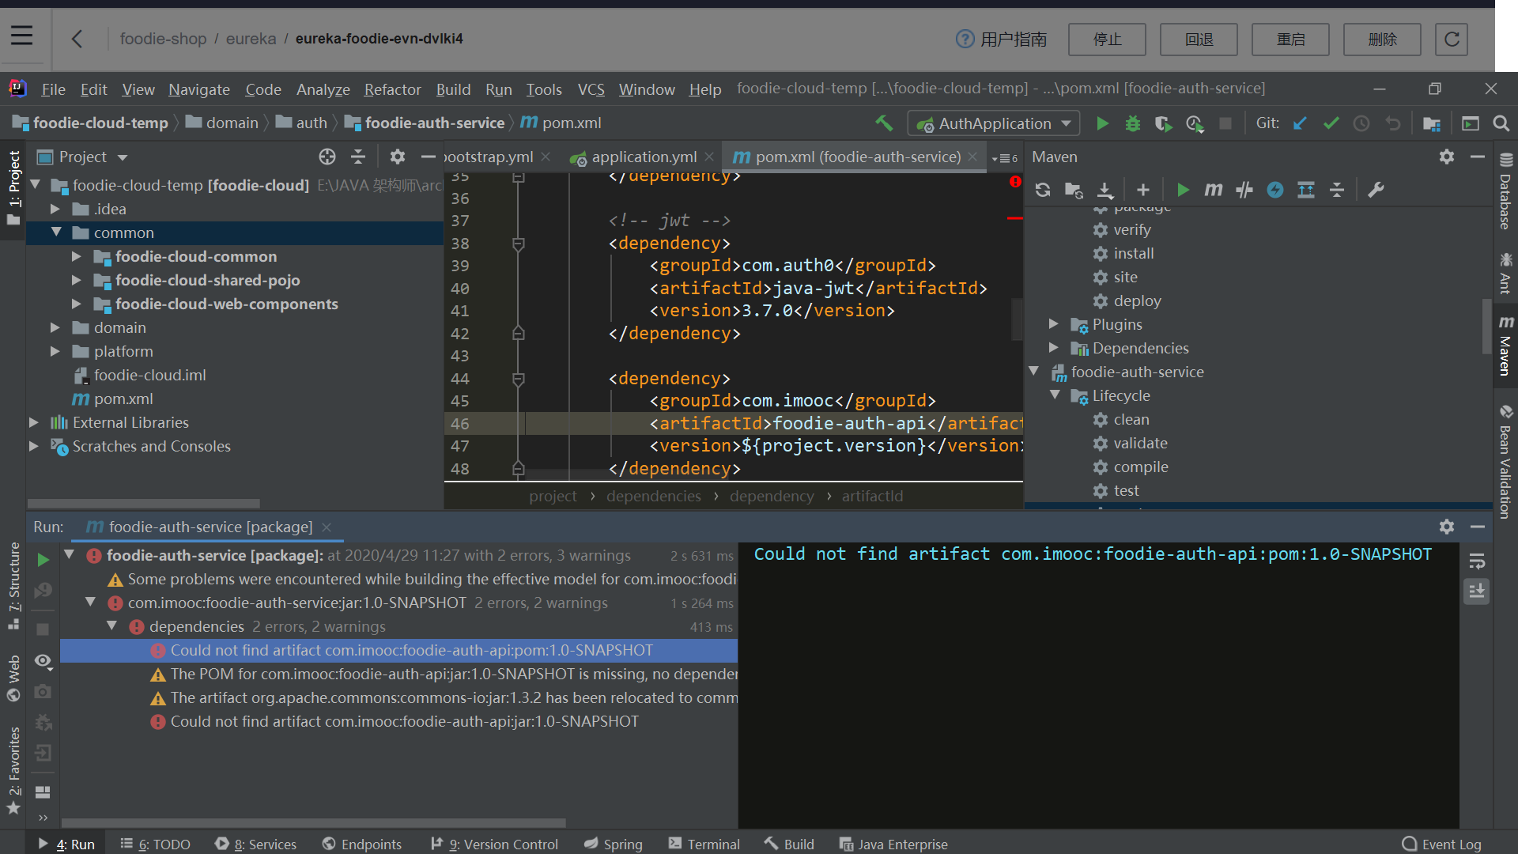Select foodie-cloud.iml file in tree

click(x=149, y=375)
